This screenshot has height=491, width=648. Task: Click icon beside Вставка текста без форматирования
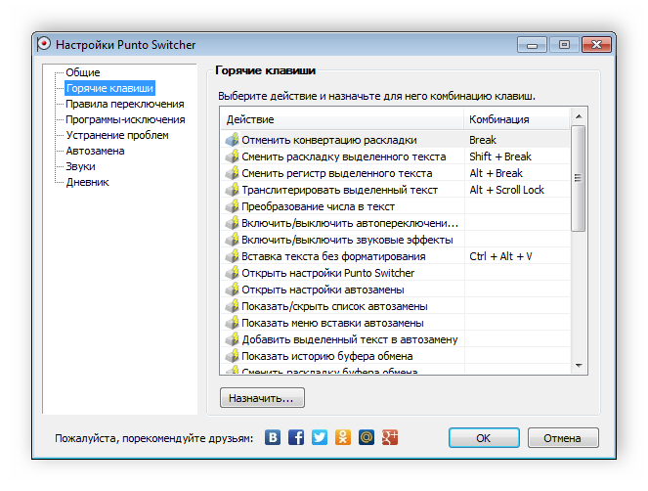point(233,256)
